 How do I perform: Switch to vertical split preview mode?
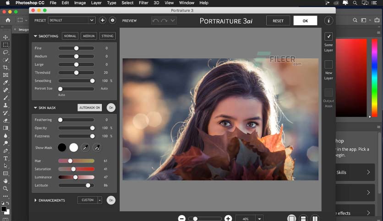click(x=315, y=218)
